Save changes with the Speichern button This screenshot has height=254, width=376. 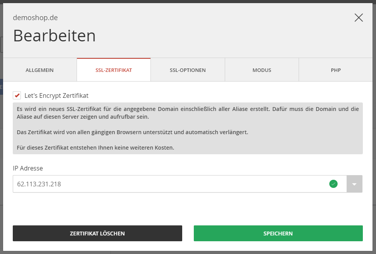tap(278, 234)
